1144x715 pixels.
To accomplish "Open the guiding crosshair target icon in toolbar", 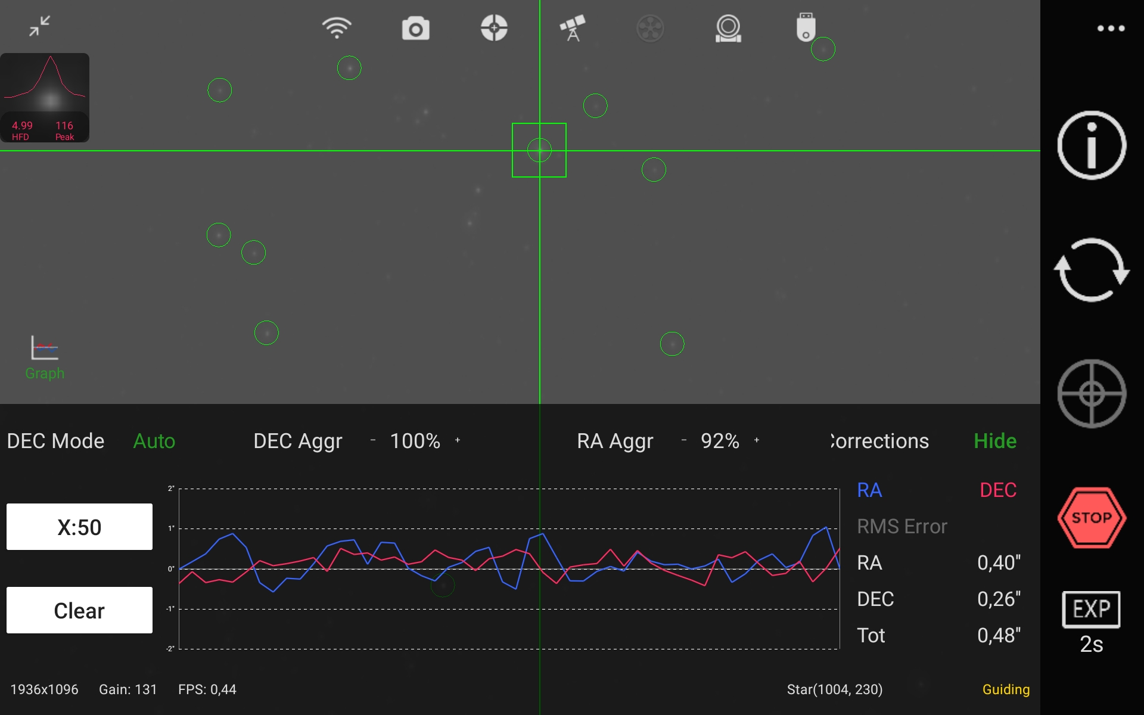I will (494, 28).
